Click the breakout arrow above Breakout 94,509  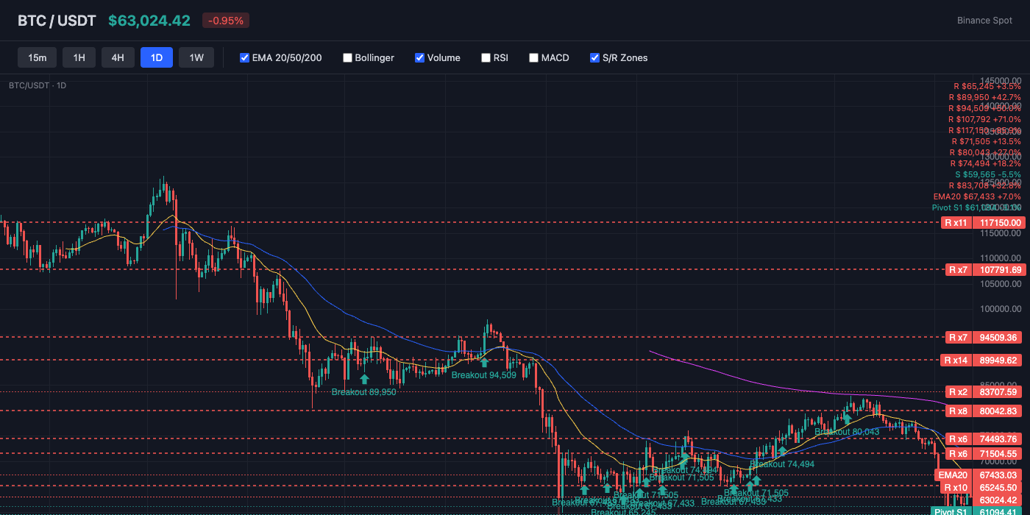pyautogui.click(x=484, y=362)
